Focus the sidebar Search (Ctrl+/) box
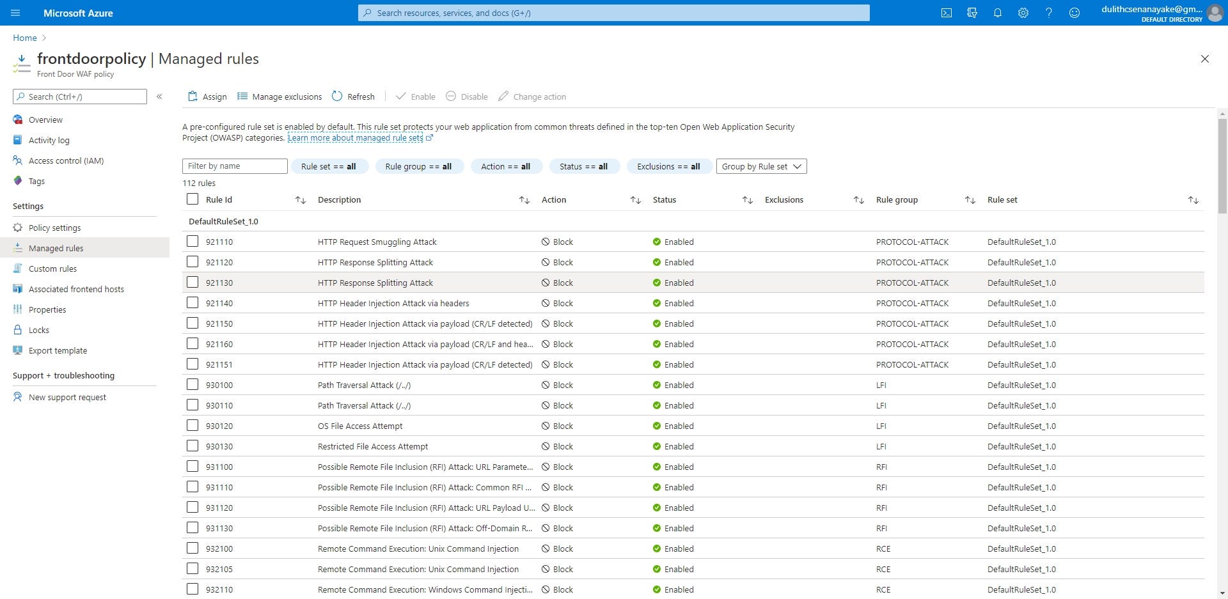Viewport: 1228px width, 599px height. [80, 97]
